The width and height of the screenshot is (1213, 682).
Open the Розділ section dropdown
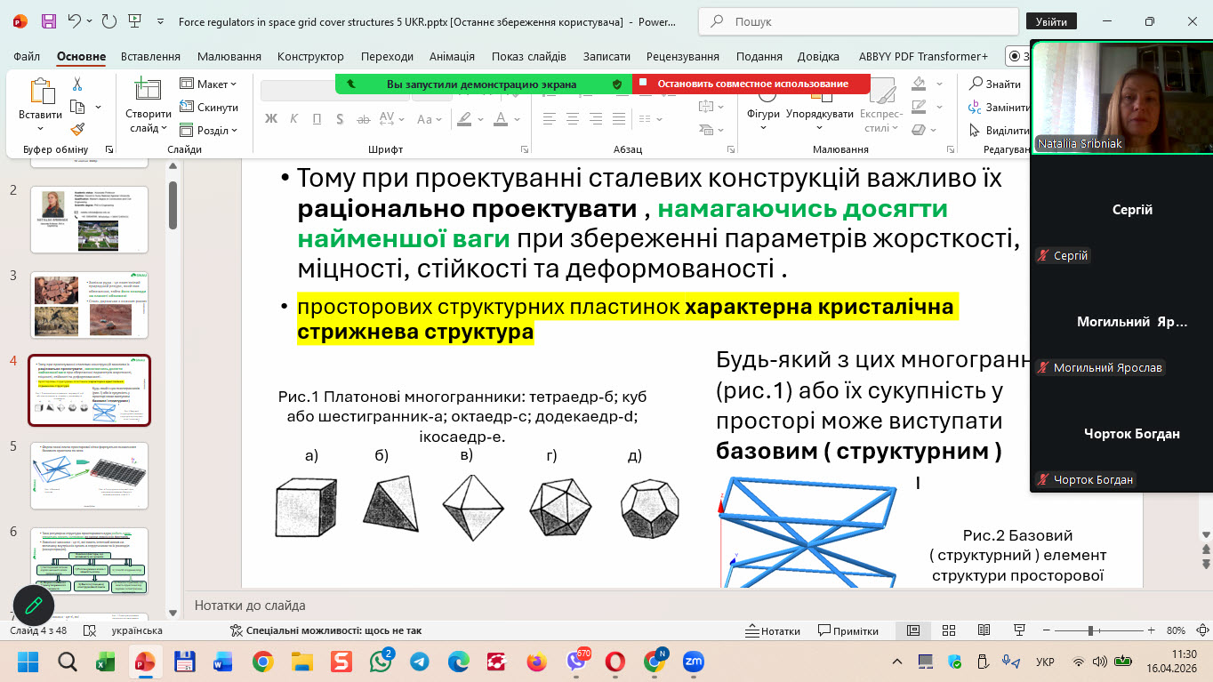click(x=209, y=130)
